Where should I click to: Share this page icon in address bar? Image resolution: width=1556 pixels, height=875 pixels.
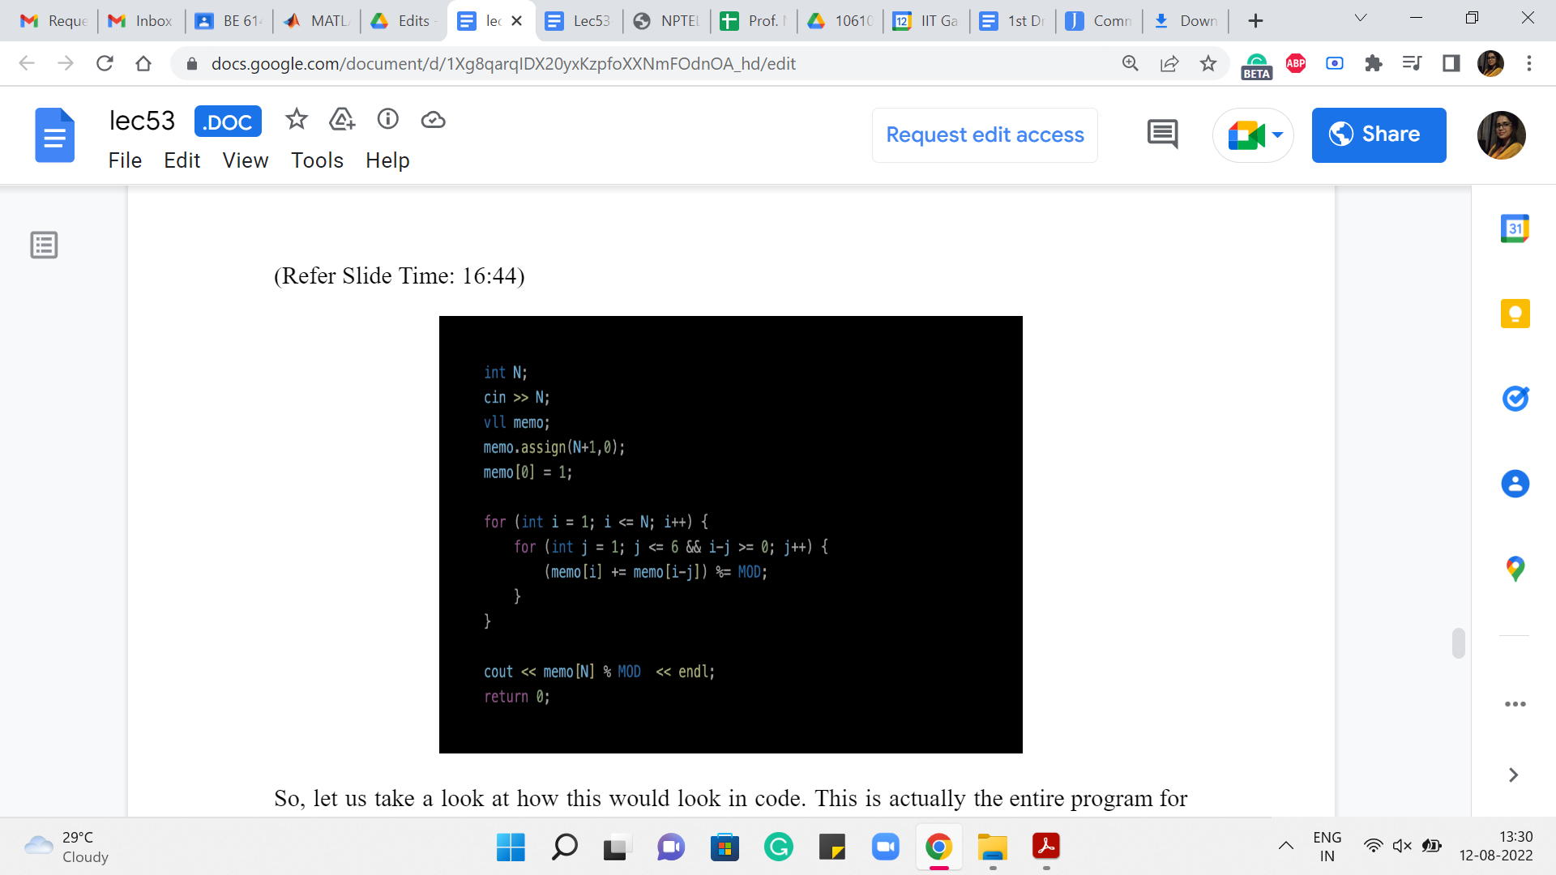click(x=1169, y=63)
